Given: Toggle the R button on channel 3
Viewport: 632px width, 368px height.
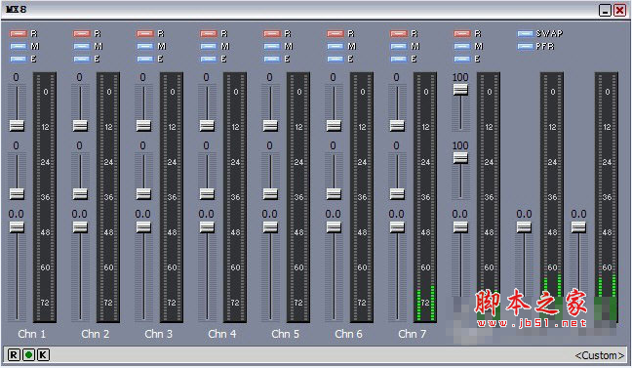Looking at the screenshot, I should 145,33.
